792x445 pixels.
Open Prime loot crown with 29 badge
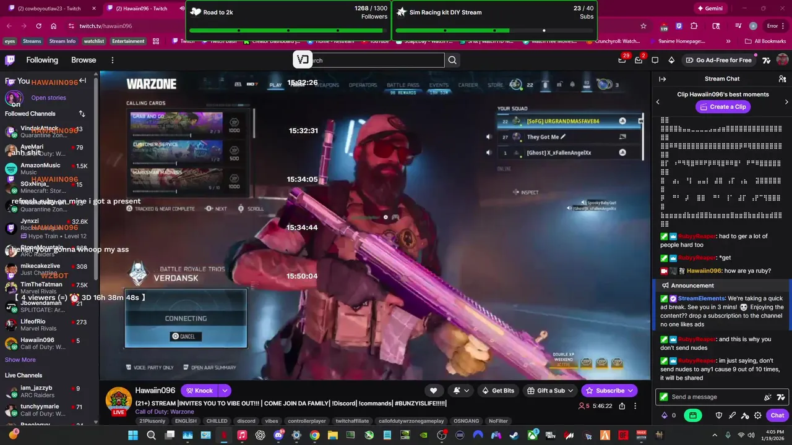pos(622,60)
